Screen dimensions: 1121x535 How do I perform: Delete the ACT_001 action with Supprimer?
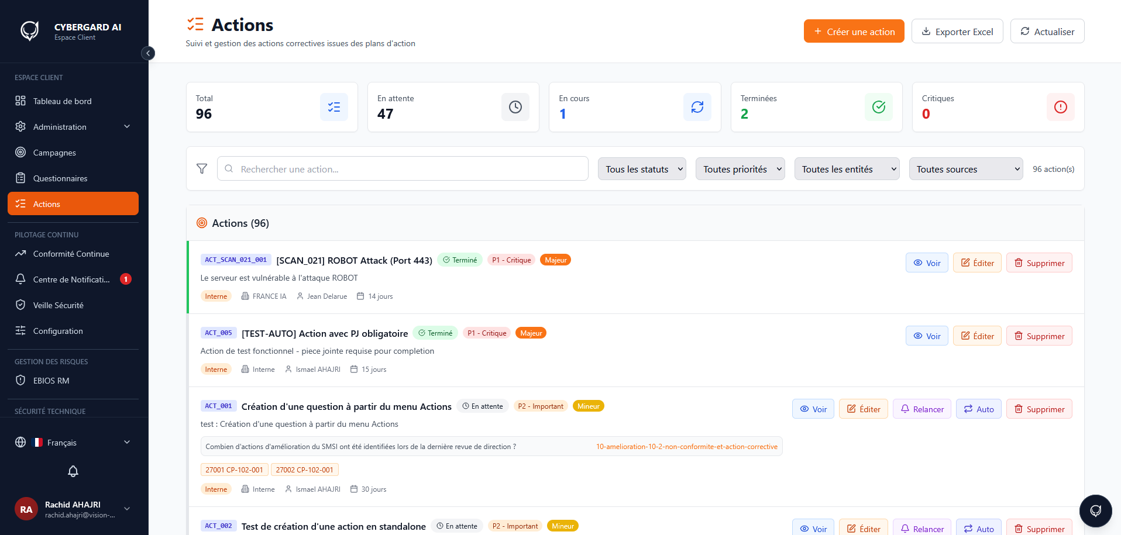tap(1039, 409)
